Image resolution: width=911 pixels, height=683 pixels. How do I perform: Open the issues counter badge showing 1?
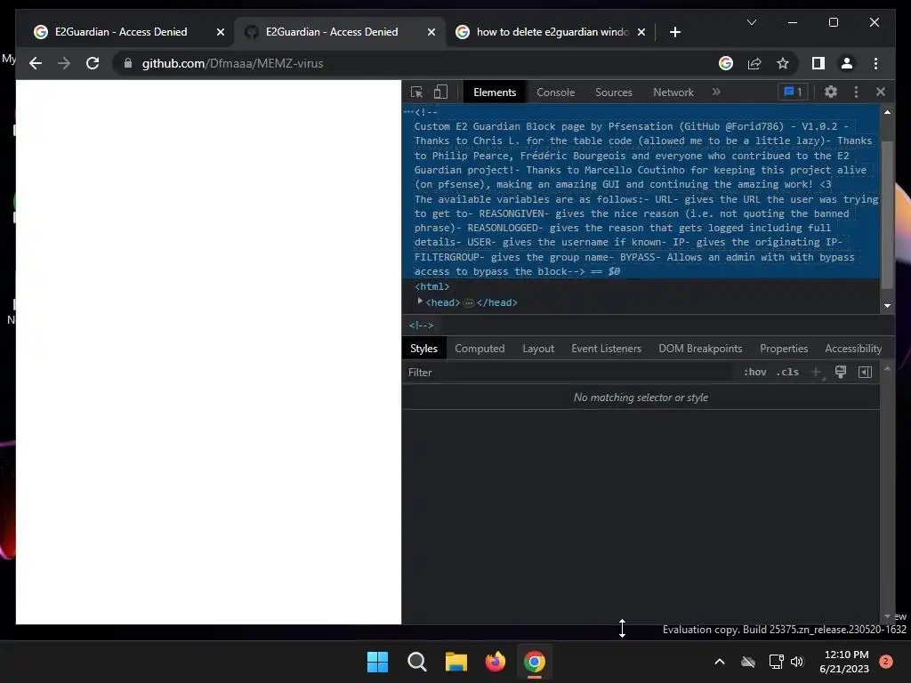pyautogui.click(x=793, y=92)
